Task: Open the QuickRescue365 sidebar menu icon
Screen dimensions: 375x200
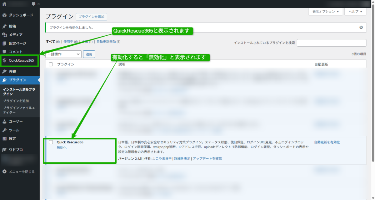Action: [5, 61]
